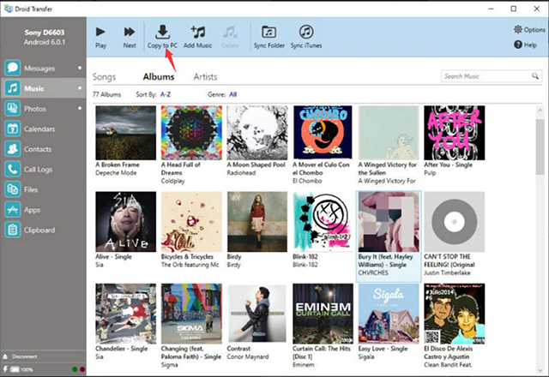Viewport: 549px width, 377px height.
Task: Click the album list scrollbar thumb
Action: (540, 147)
